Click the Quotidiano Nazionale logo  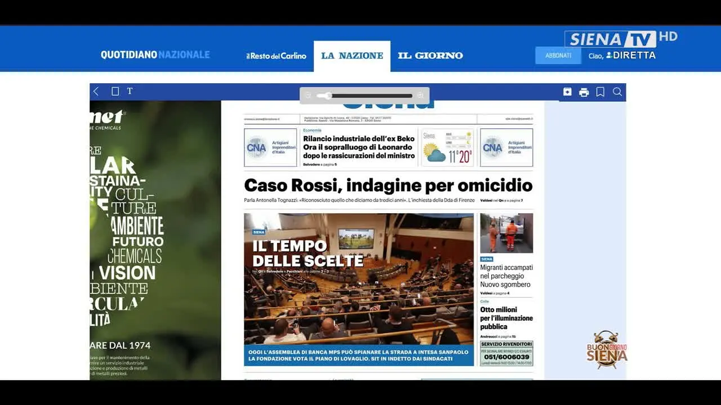click(155, 55)
